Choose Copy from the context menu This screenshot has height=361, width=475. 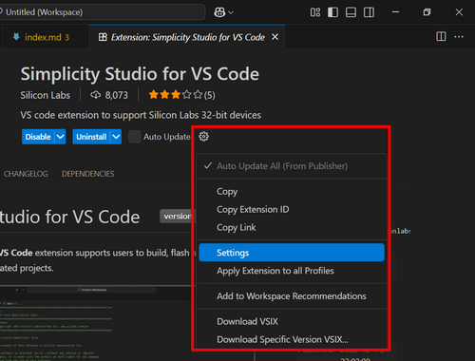tap(292, 192)
